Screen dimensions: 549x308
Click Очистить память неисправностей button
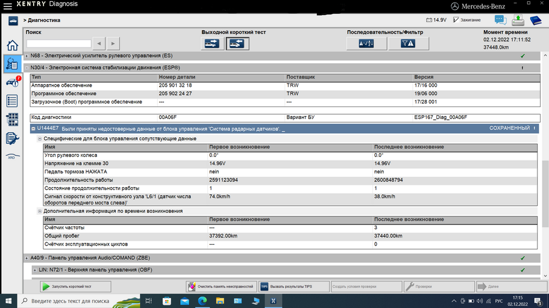tap(221, 287)
